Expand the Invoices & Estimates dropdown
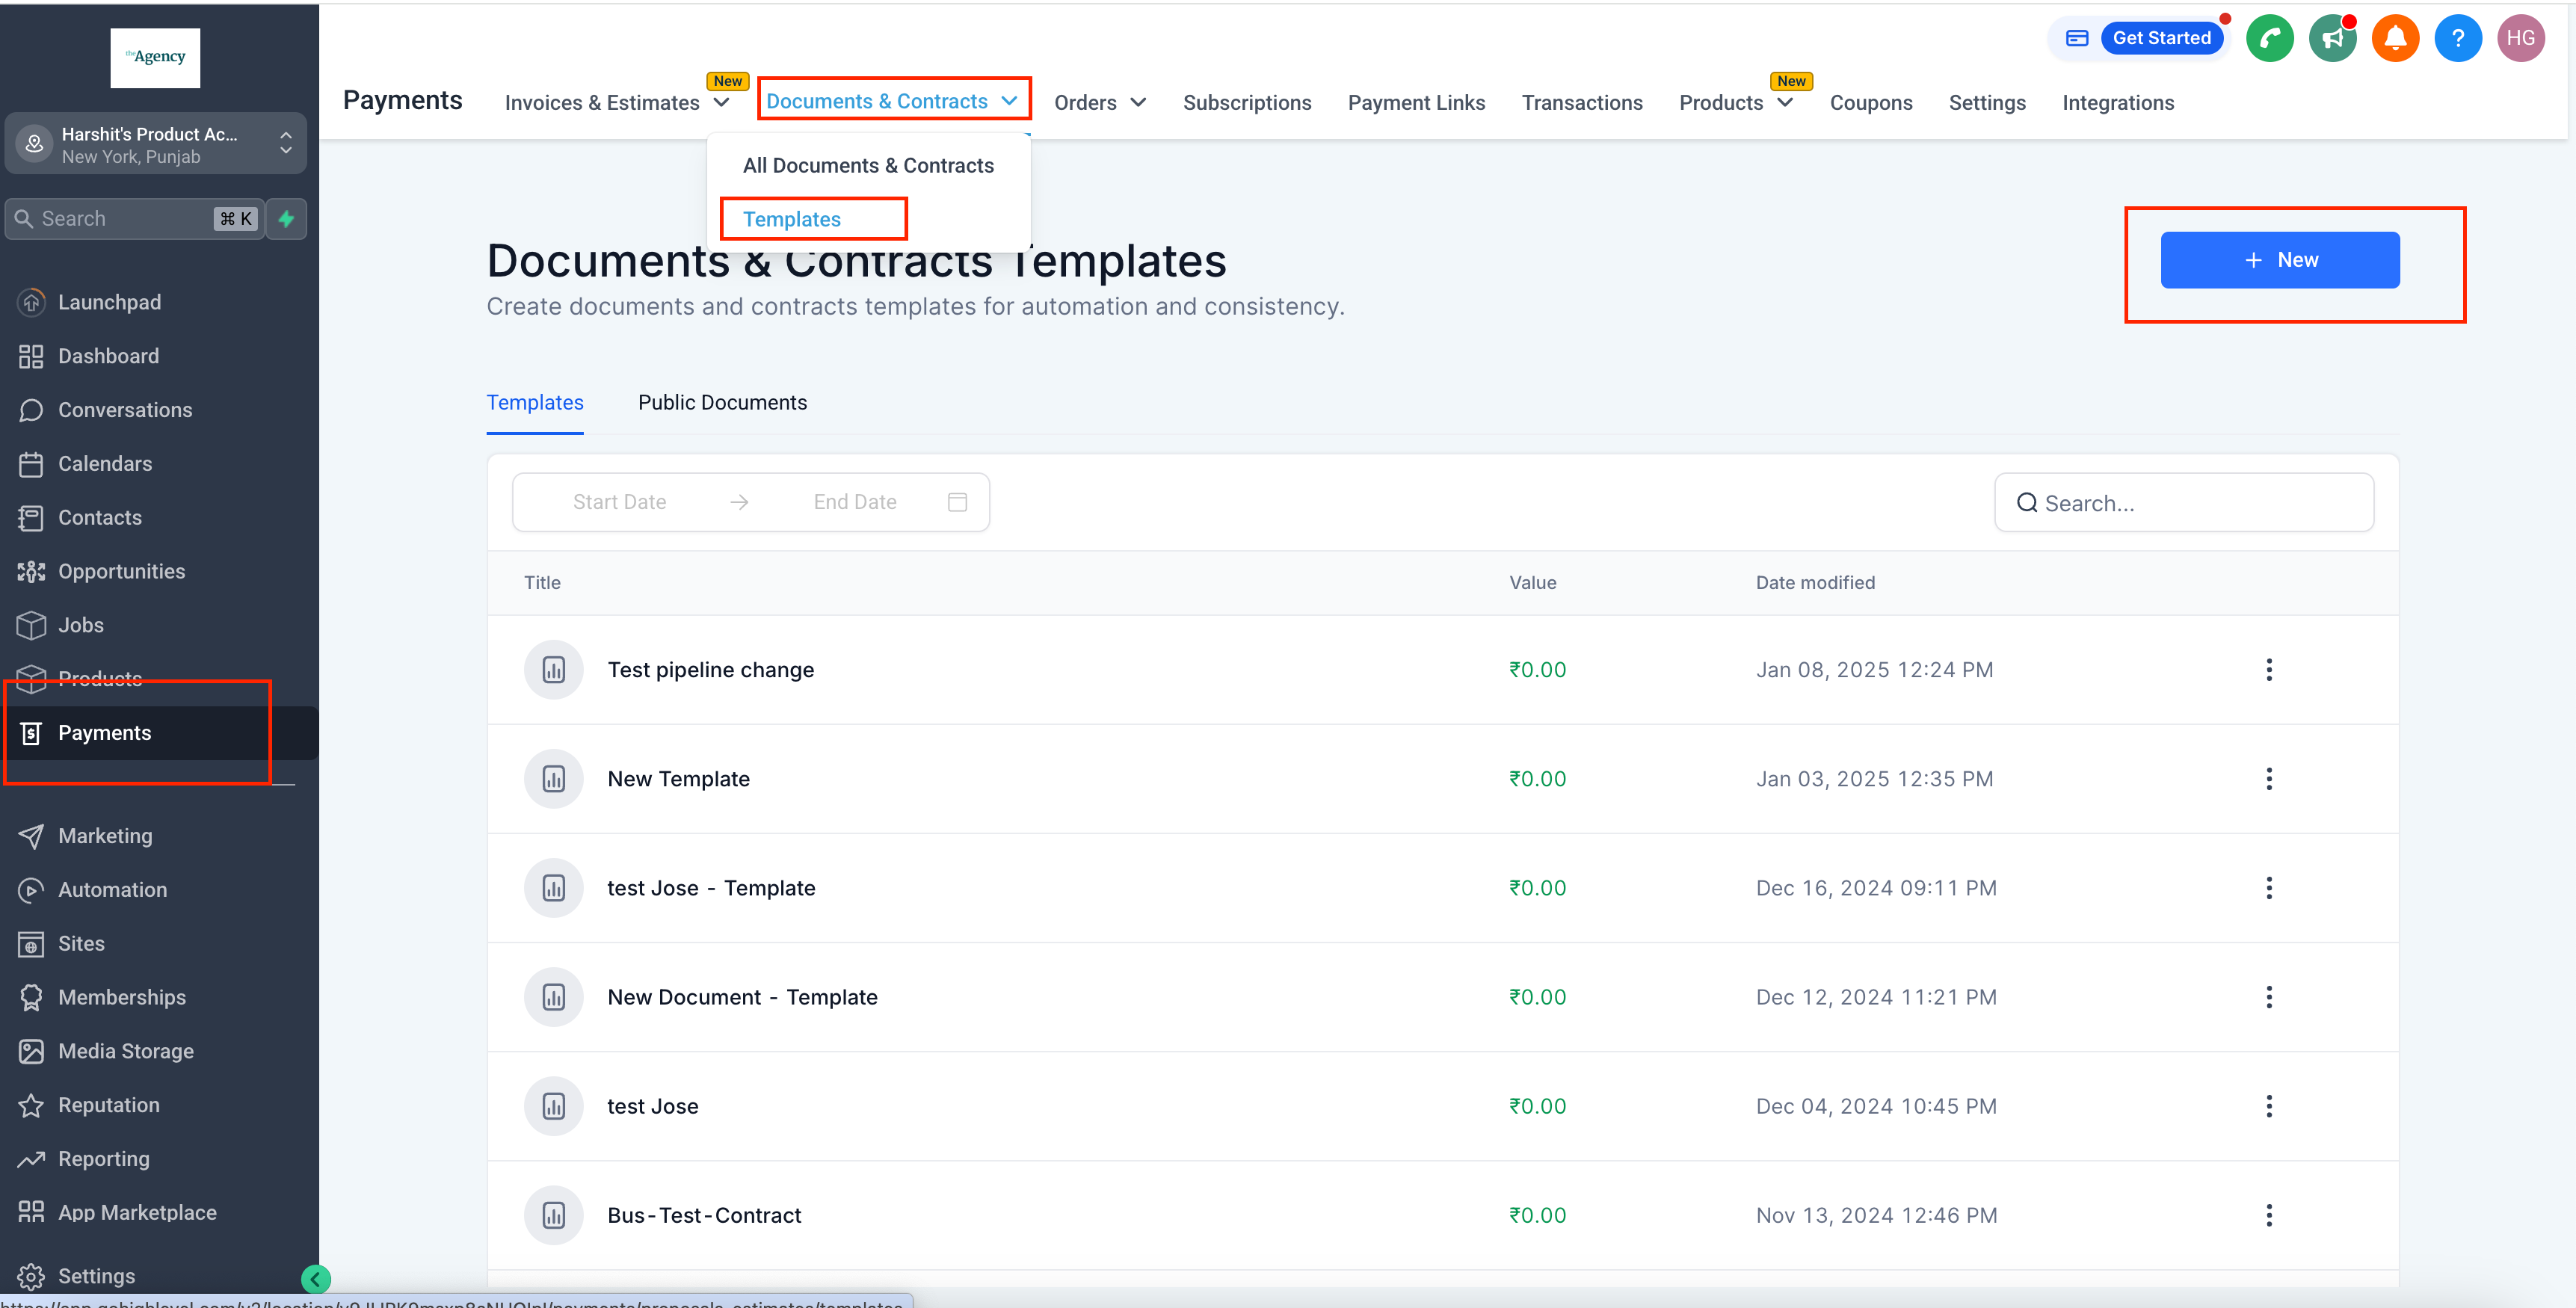 tap(617, 103)
